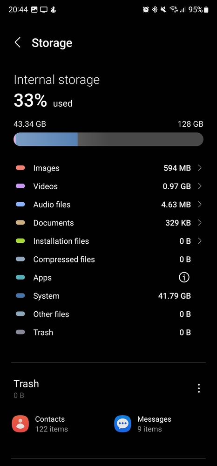The height and width of the screenshot is (466, 217).
Task: Tap the Trash section heading
Action: [x=26, y=384]
